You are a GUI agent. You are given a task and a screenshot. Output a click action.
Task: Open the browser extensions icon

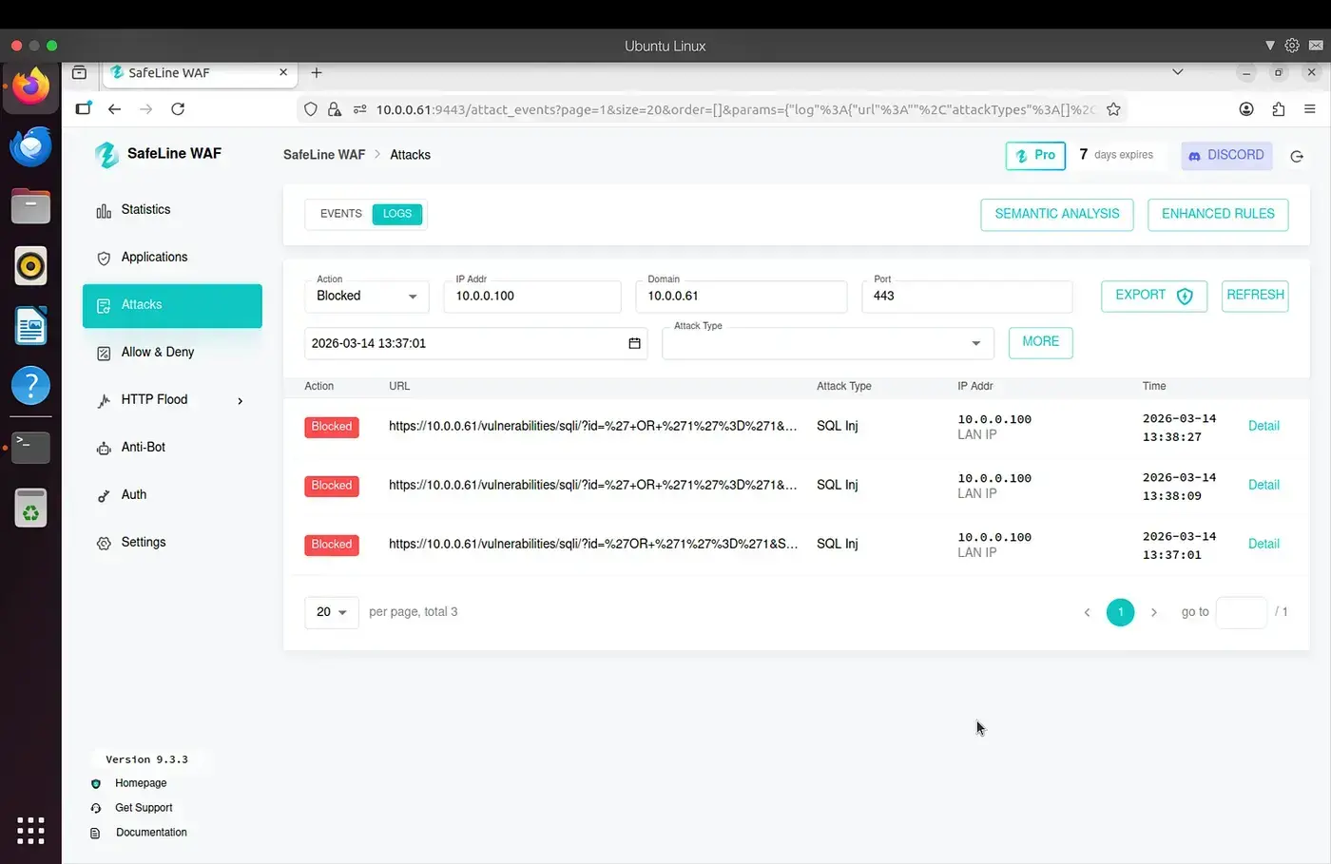pos(1279,109)
